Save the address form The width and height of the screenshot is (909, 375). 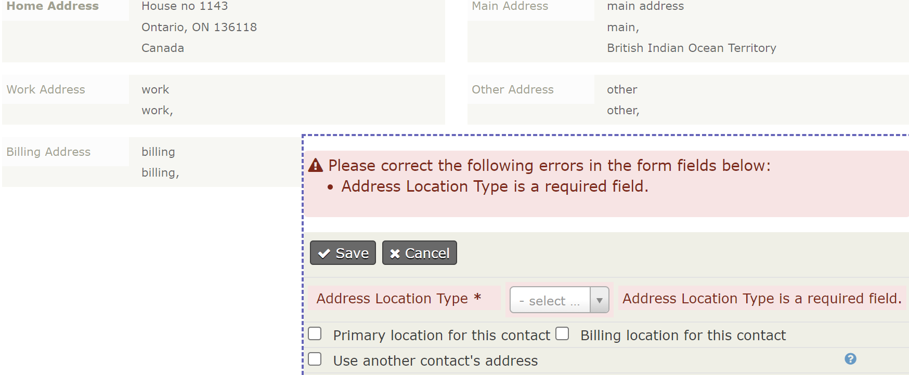coord(343,253)
